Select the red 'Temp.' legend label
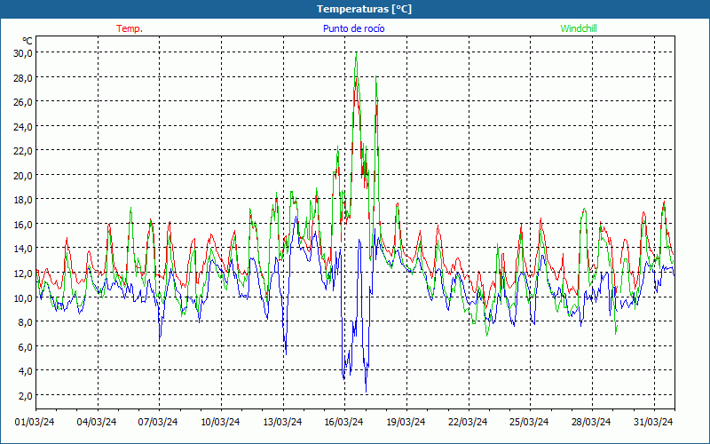Image resolution: width=710 pixels, height=444 pixels. (x=130, y=28)
